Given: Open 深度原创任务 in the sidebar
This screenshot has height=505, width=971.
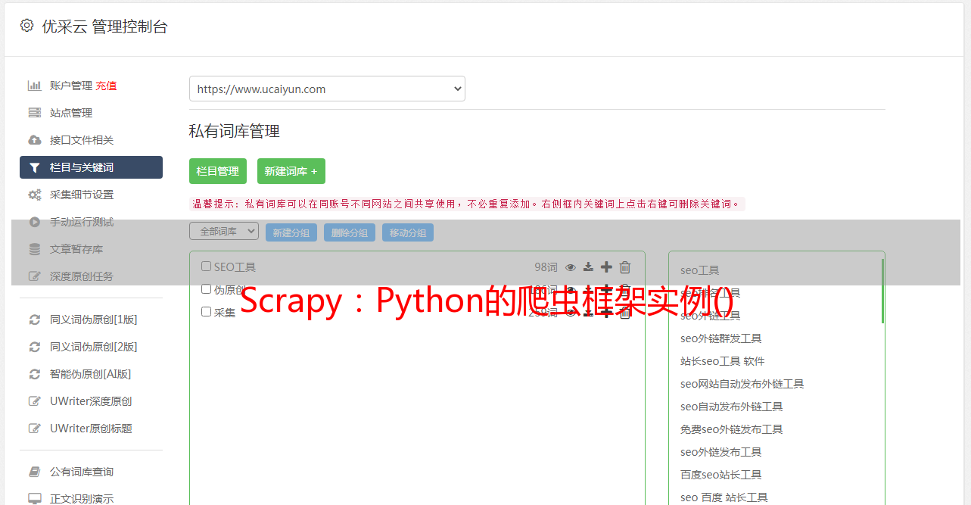Looking at the screenshot, I should (82, 276).
